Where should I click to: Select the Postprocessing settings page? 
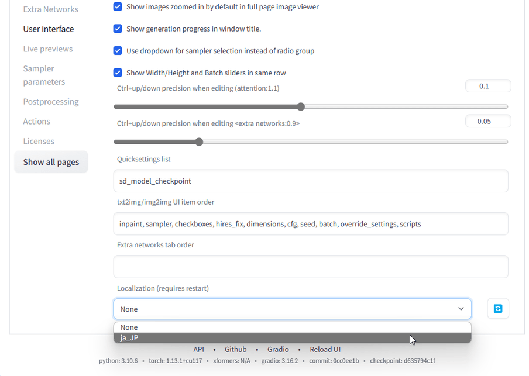51,102
